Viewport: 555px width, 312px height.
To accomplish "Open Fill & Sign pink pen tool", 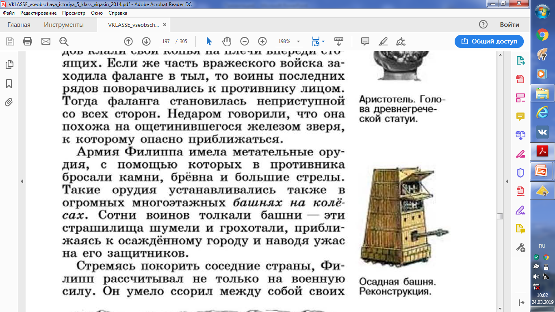I will click(520, 154).
